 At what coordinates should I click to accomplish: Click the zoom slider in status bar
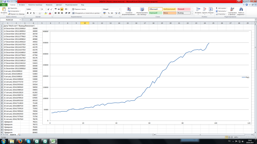point(247,137)
